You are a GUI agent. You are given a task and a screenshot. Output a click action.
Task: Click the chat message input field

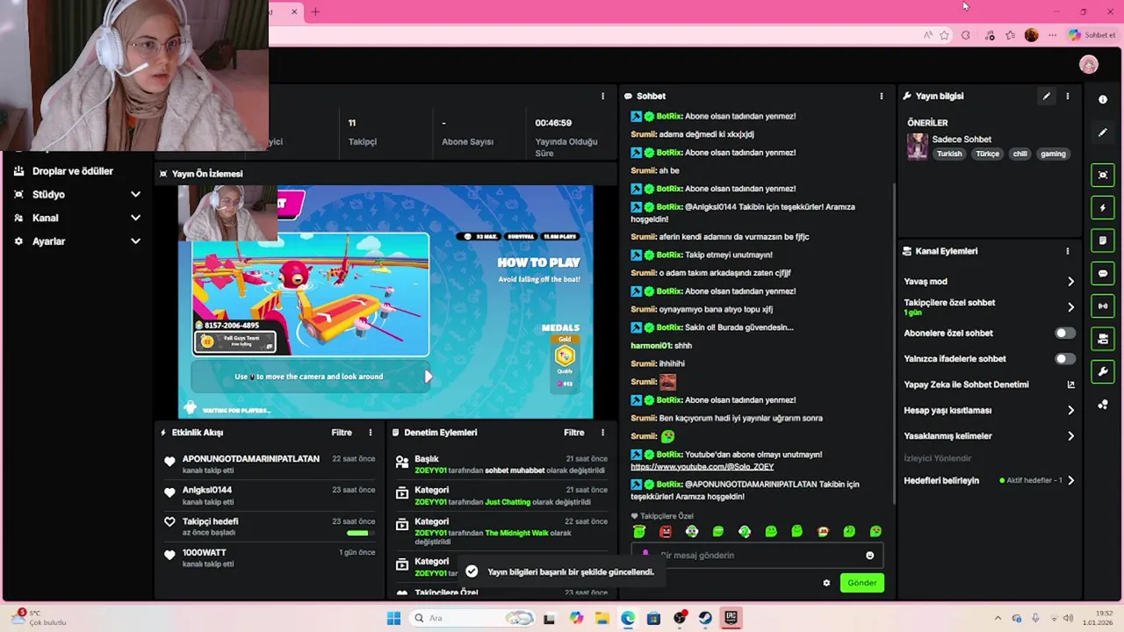pos(757,556)
